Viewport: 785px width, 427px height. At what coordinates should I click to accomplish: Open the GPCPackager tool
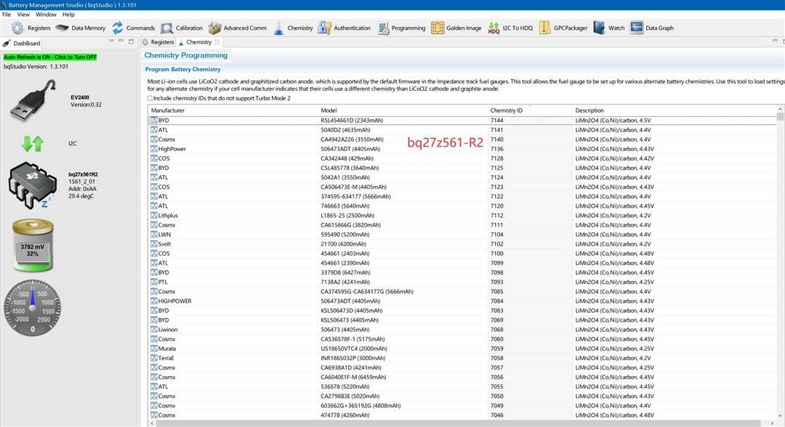pos(563,28)
